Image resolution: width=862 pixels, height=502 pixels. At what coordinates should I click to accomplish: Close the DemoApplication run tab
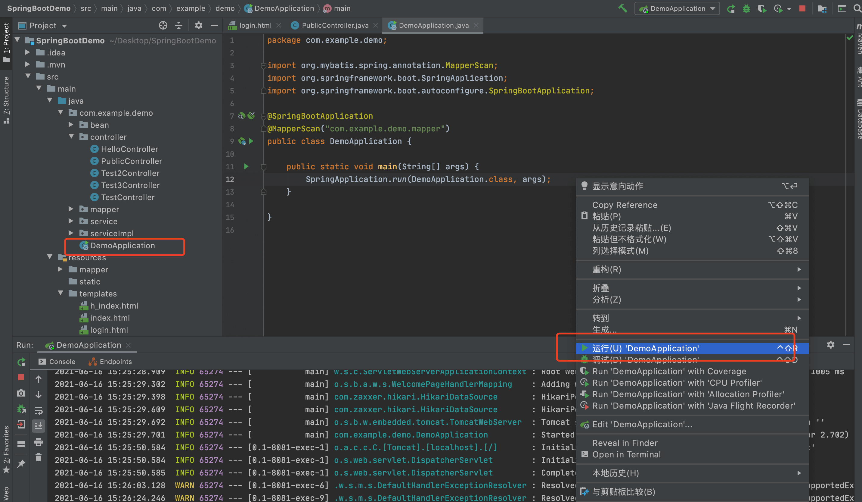pos(128,345)
